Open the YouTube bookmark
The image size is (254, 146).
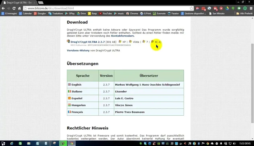[x=105, y=13]
